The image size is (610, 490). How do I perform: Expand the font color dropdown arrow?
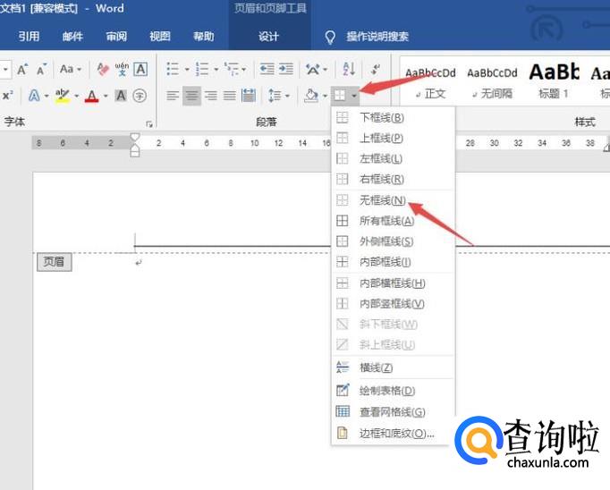[106, 96]
